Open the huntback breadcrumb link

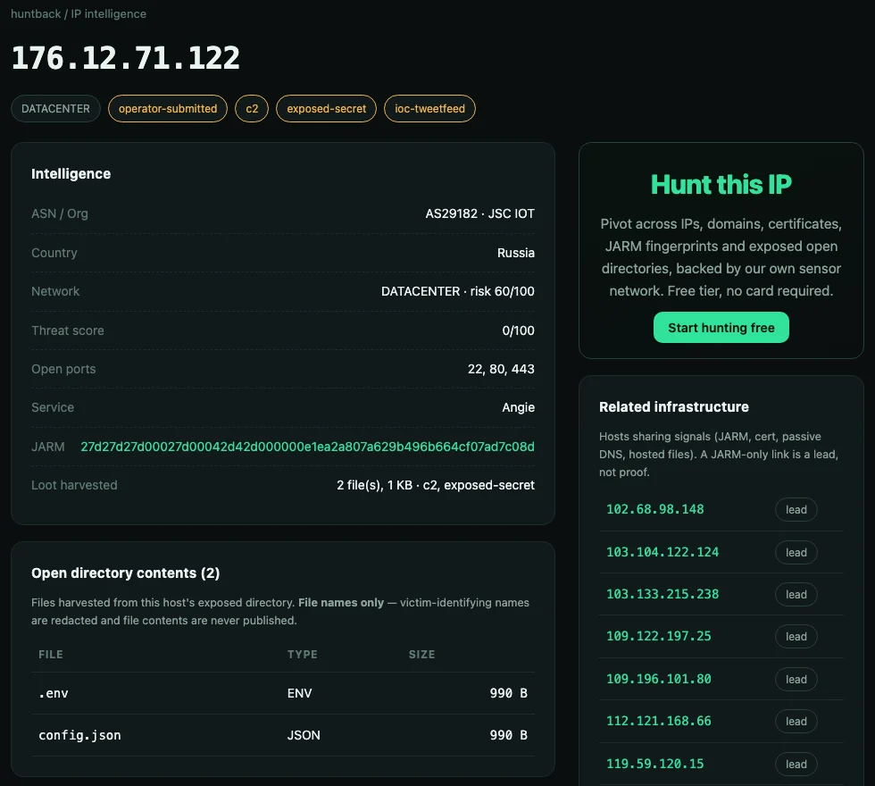pyautogui.click(x=36, y=14)
